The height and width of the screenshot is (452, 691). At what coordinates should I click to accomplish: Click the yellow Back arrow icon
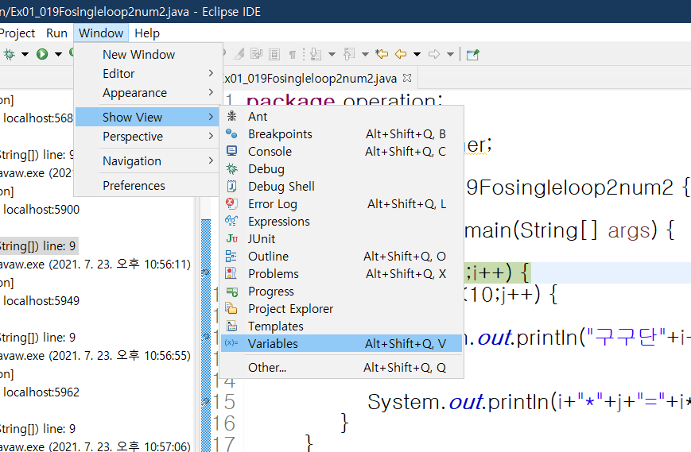click(401, 55)
